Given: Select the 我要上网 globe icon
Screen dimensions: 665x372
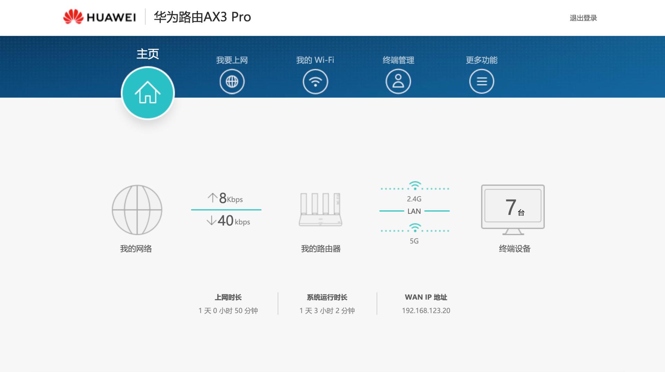Looking at the screenshot, I should pyautogui.click(x=232, y=81).
